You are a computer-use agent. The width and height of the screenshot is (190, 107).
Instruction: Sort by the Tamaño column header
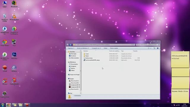[x=135, y=51]
